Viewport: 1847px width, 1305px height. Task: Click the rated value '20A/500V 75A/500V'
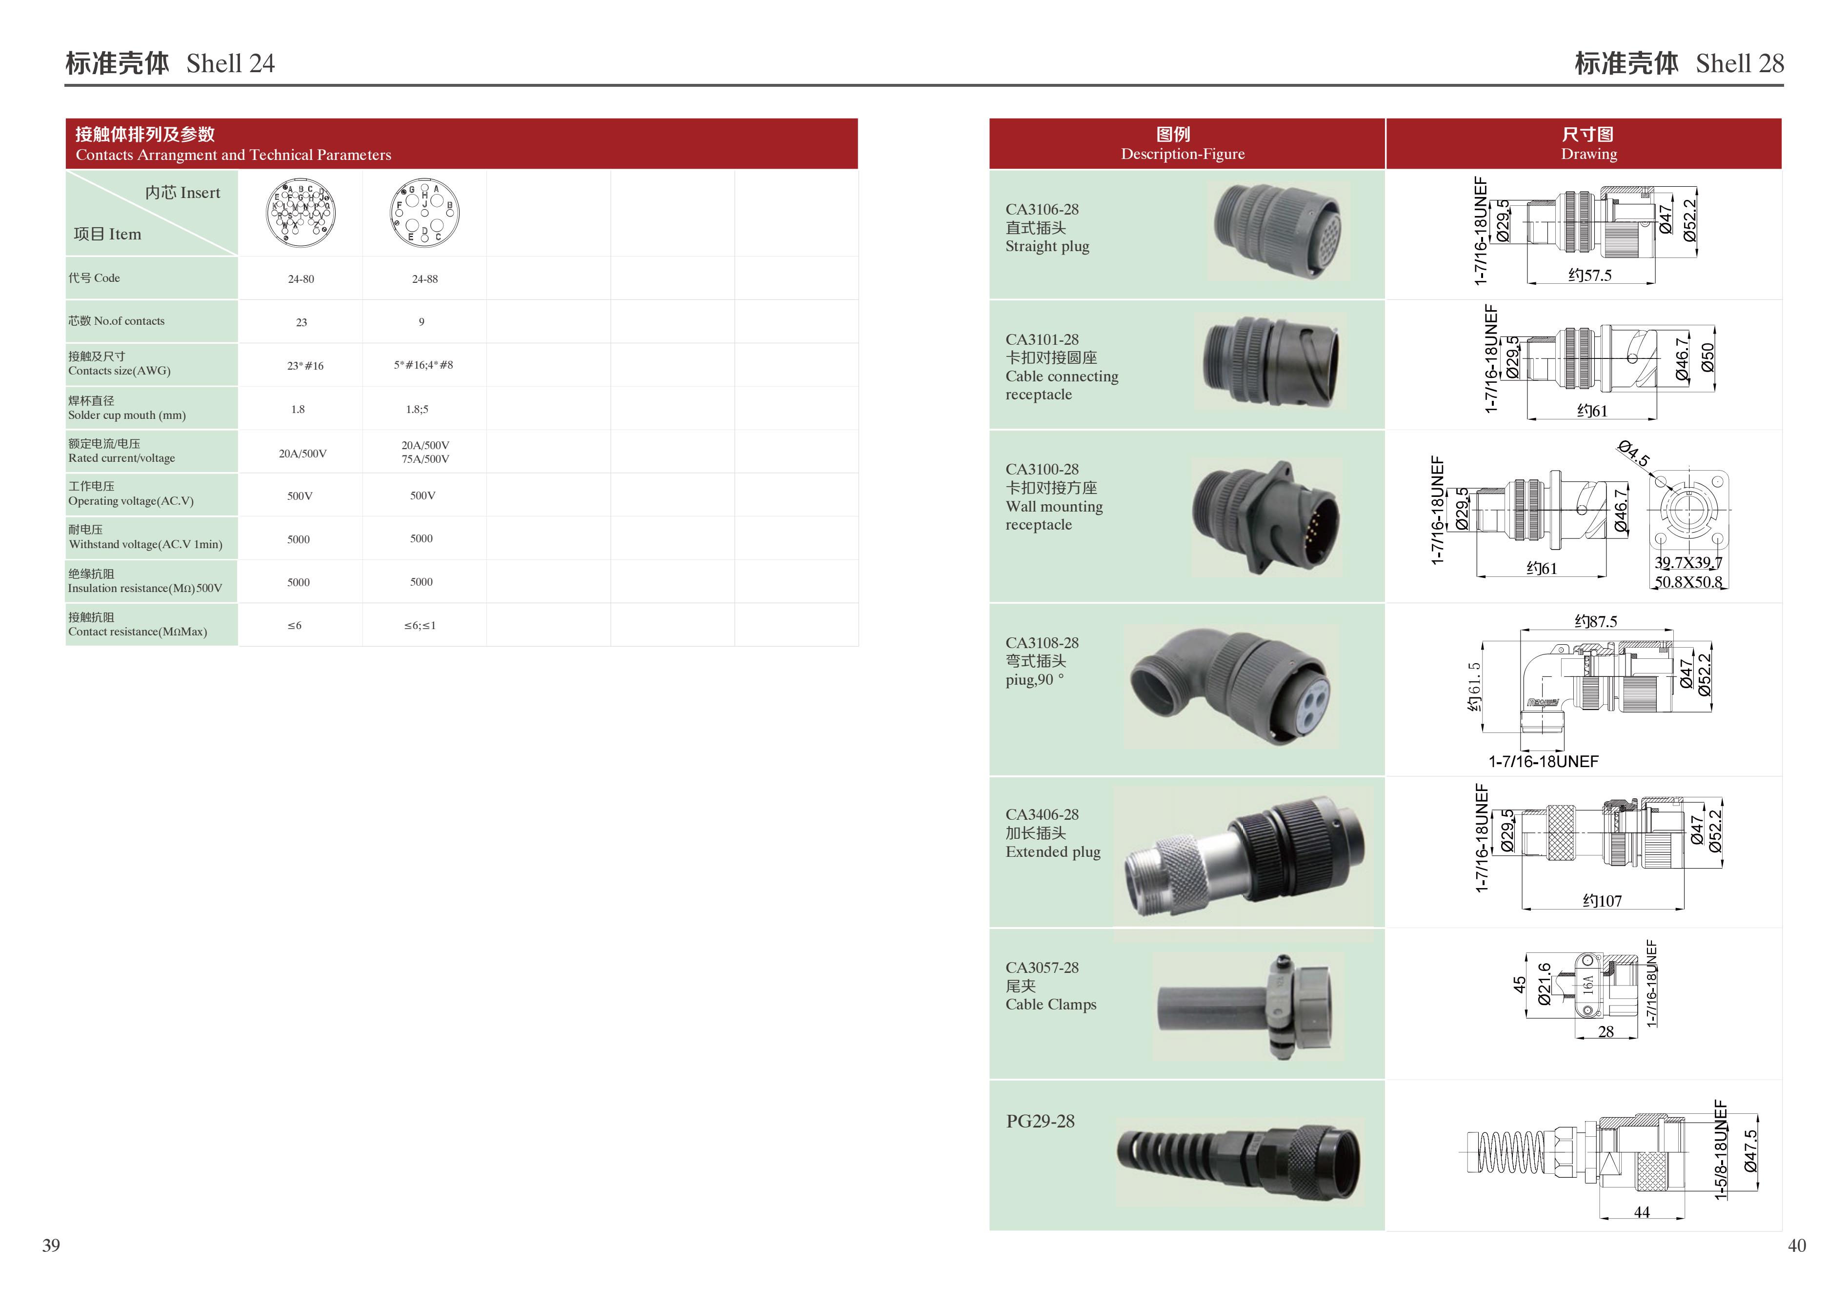(x=425, y=452)
